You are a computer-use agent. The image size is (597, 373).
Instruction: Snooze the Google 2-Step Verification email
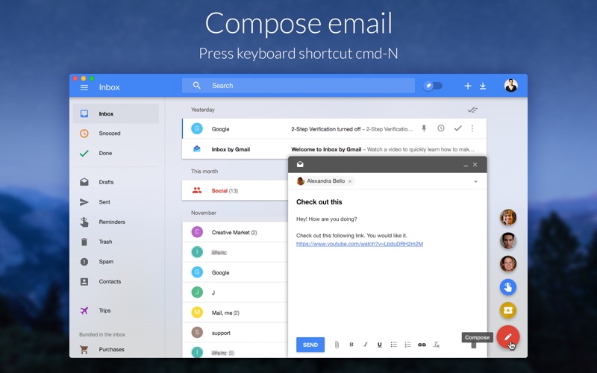point(441,128)
